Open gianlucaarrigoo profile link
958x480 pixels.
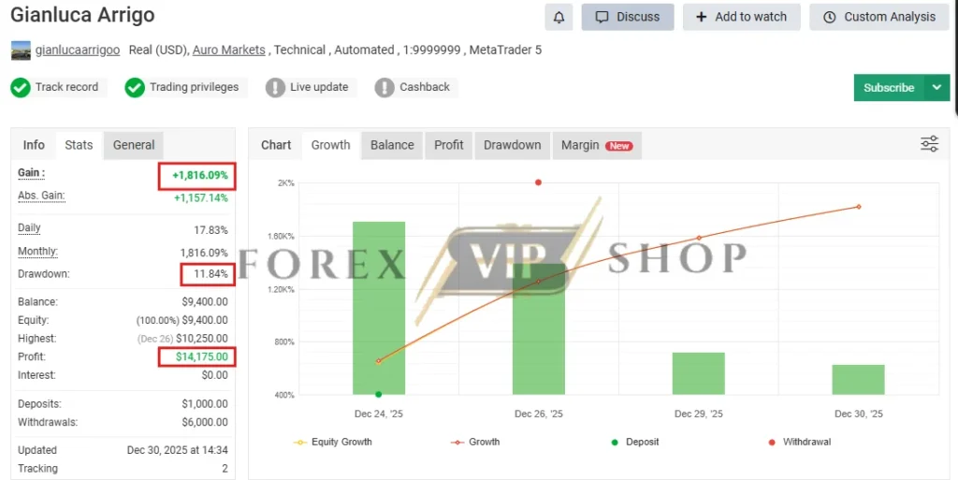(x=78, y=51)
